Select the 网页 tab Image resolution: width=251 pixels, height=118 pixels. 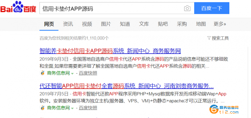tap(49, 24)
